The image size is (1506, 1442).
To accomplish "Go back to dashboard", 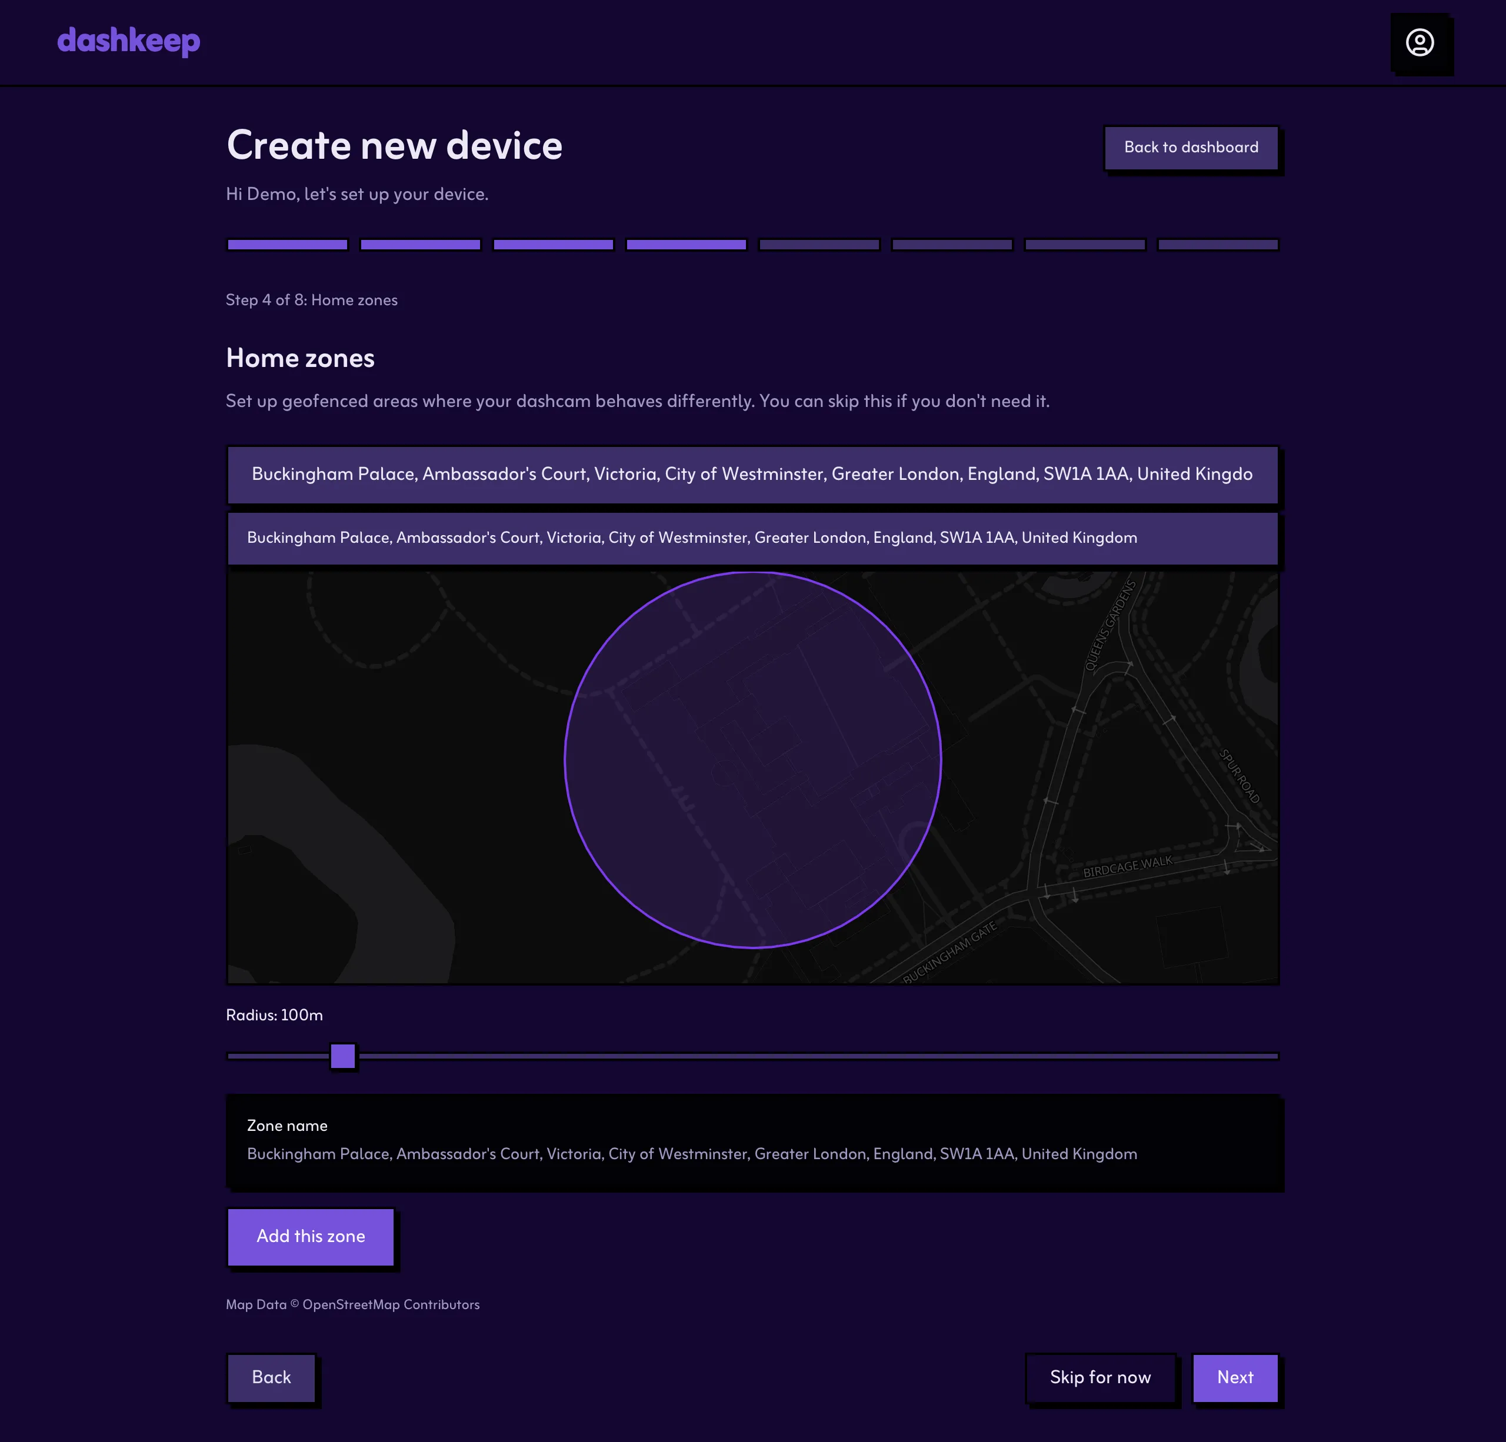I will point(1191,148).
